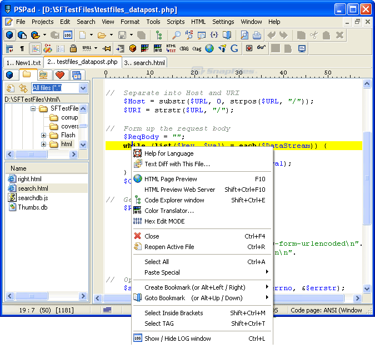375x348 pixels.
Task: Click the color selector grid icon
Action: (145, 48)
